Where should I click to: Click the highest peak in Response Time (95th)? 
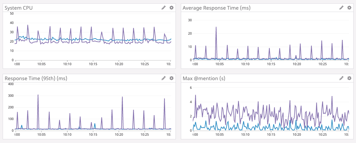[38, 95]
